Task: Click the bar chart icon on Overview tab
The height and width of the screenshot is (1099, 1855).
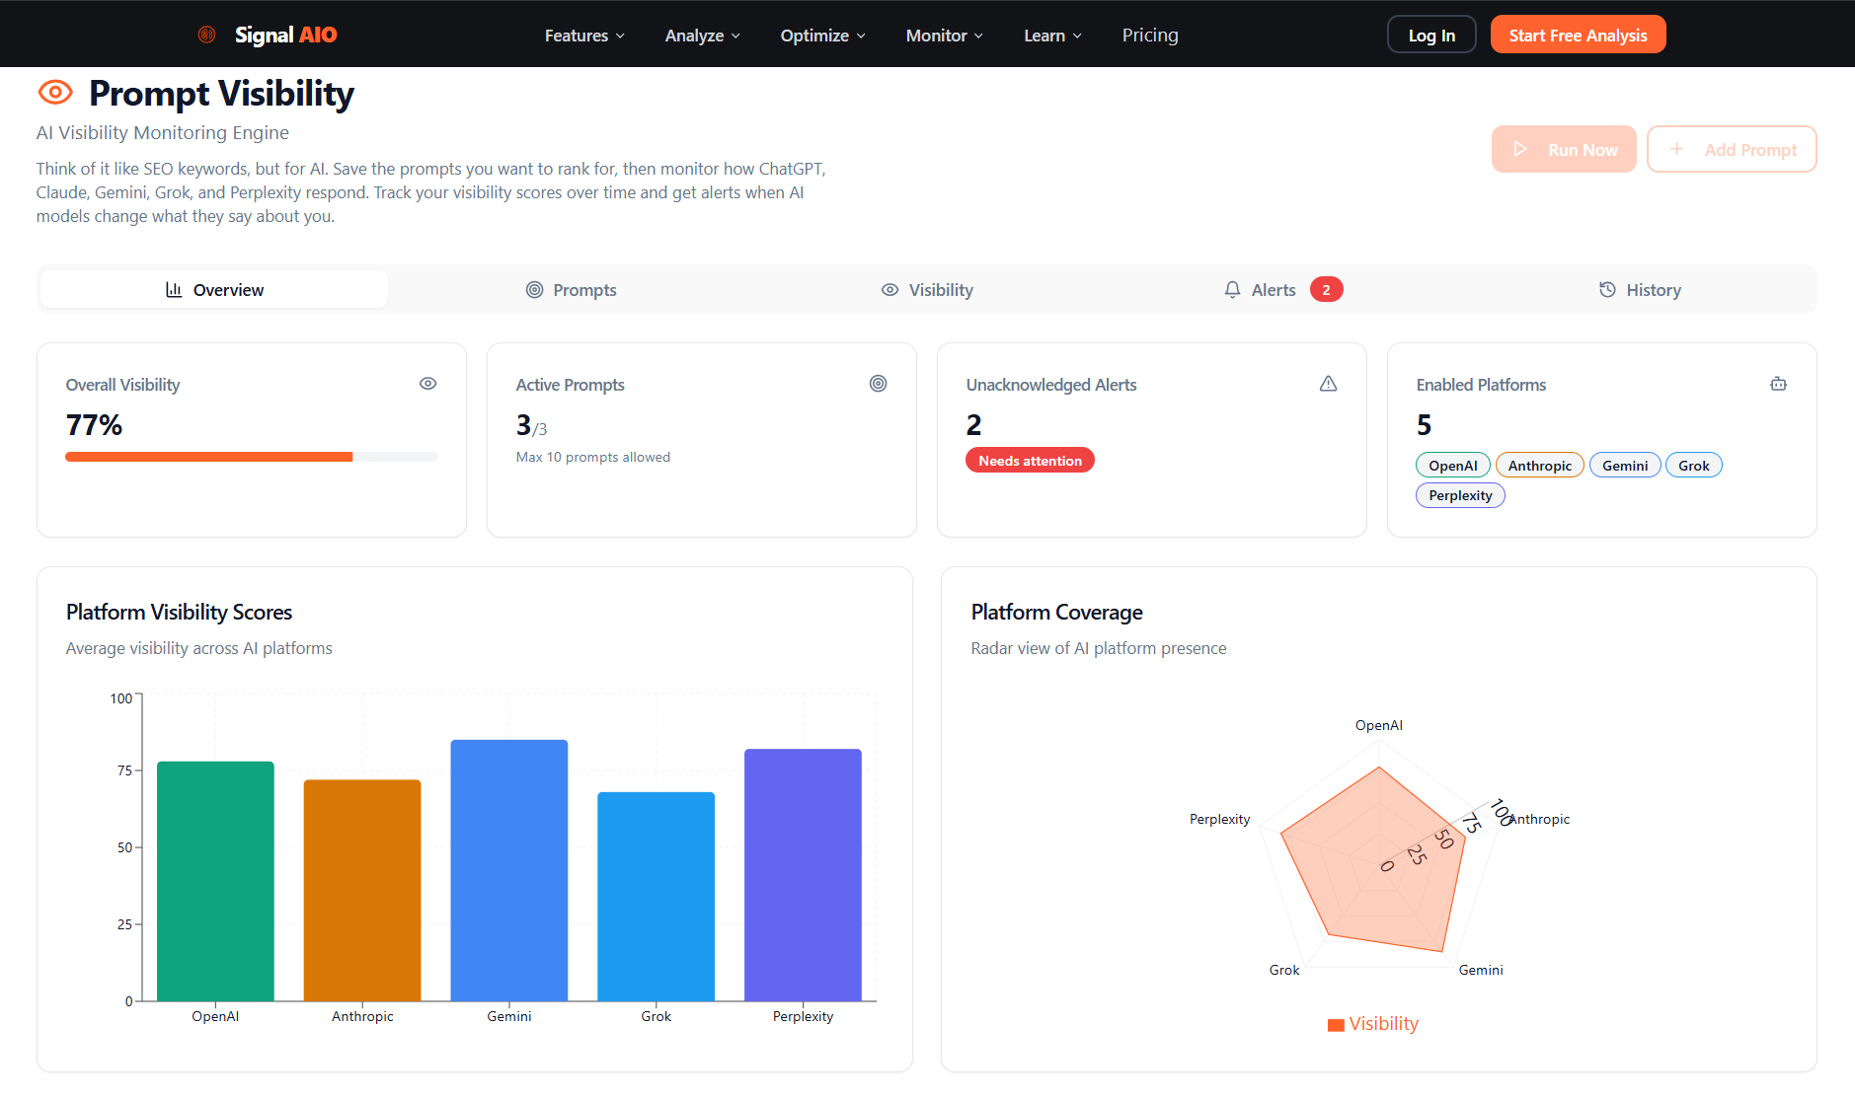Action: pyautogui.click(x=174, y=289)
